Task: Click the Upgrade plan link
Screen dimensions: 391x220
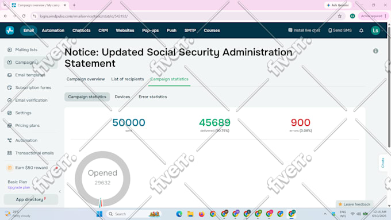Action: (x=19, y=187)
